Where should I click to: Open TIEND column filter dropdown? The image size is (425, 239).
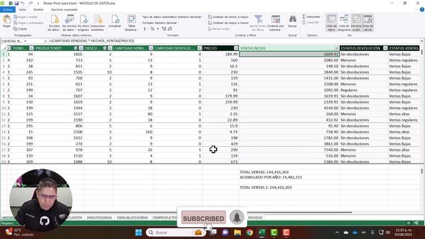pyautogui.click(x=31, y=48)
